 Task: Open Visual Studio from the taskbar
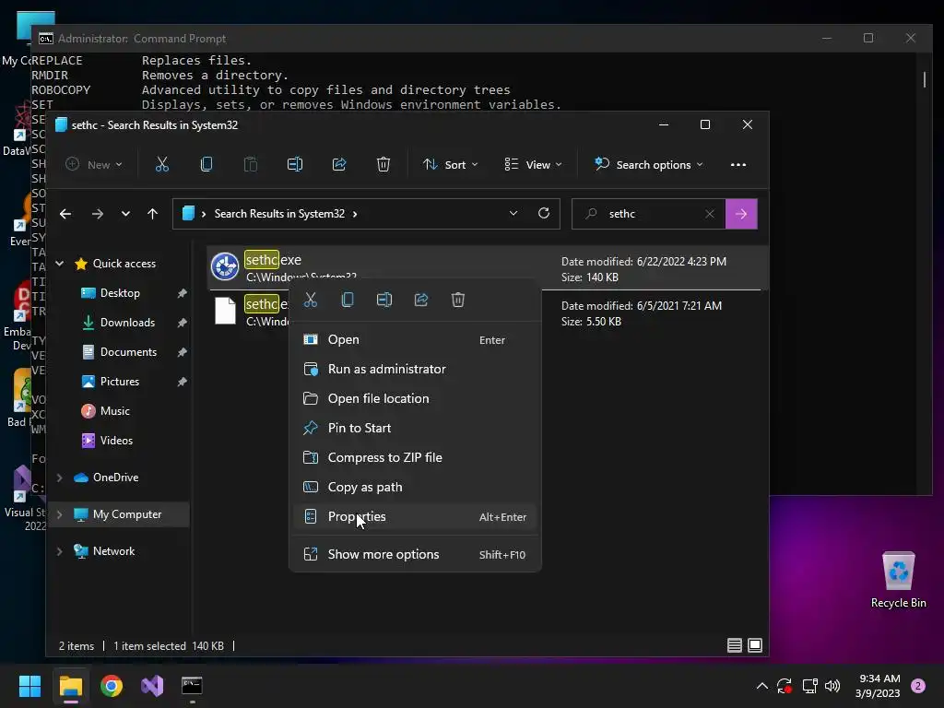pos(152,686)
